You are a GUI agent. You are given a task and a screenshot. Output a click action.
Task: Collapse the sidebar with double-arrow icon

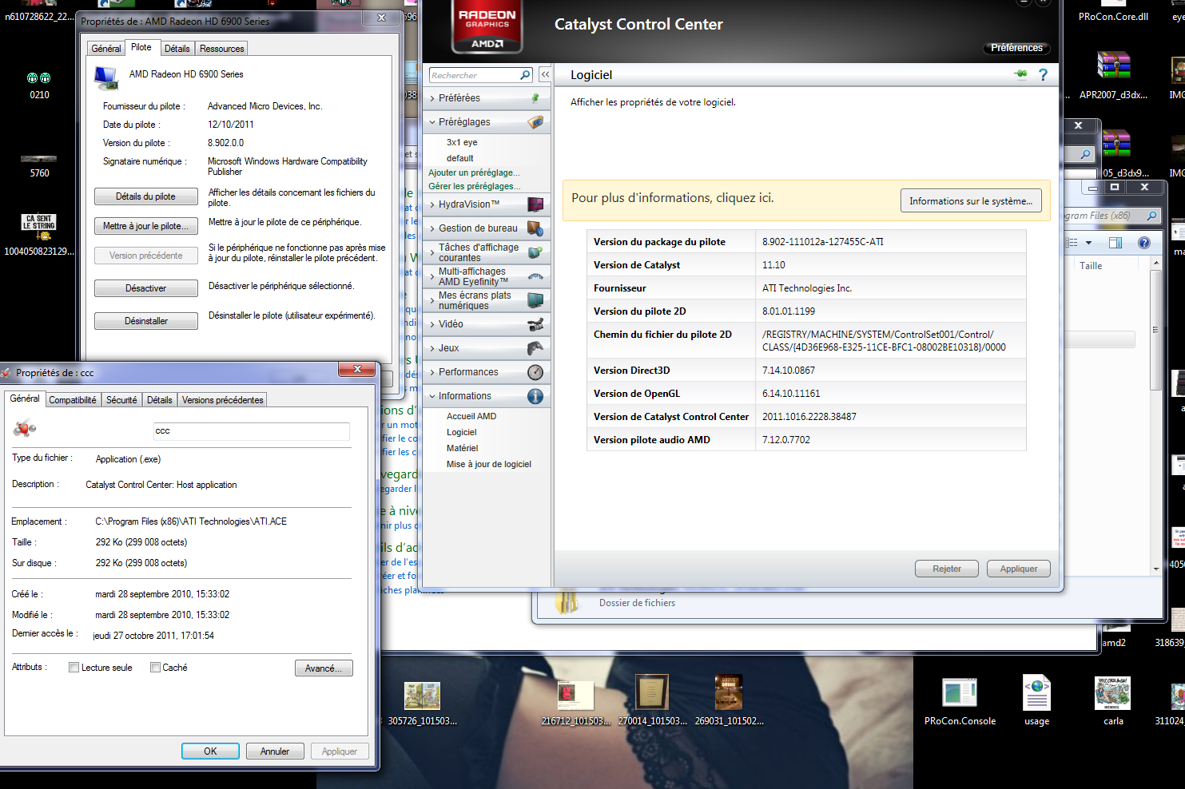click(x=545, y=74)
